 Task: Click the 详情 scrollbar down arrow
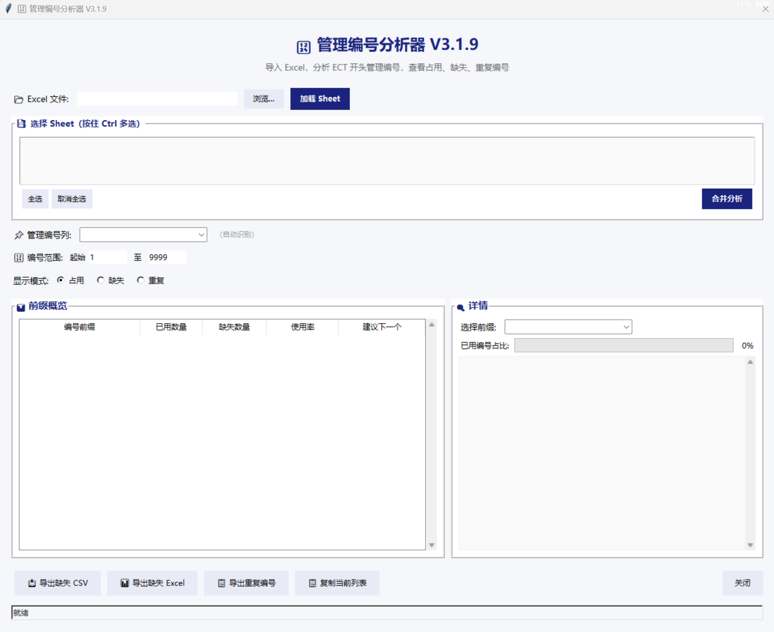click(750, 545)
